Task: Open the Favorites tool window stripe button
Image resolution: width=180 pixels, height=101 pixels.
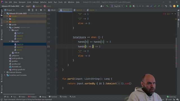Action: tap(2, 89)
